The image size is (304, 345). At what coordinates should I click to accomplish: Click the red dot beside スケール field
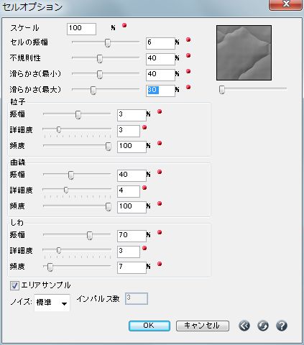(x=124, y=25)
